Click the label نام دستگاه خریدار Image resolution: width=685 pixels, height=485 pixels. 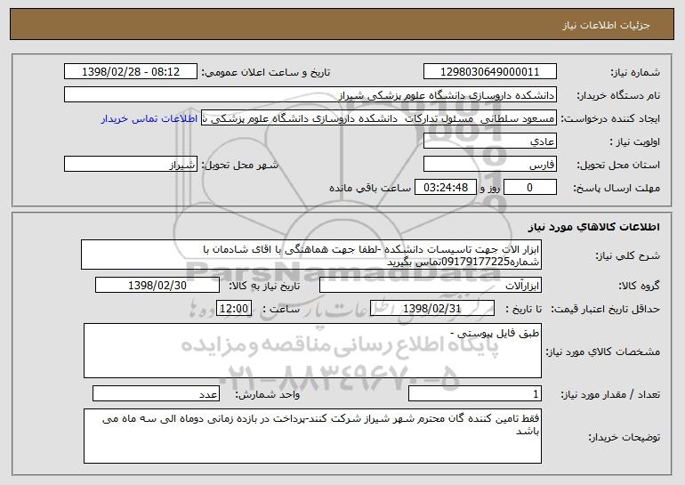pyautogui.click(x=618, y=95)
